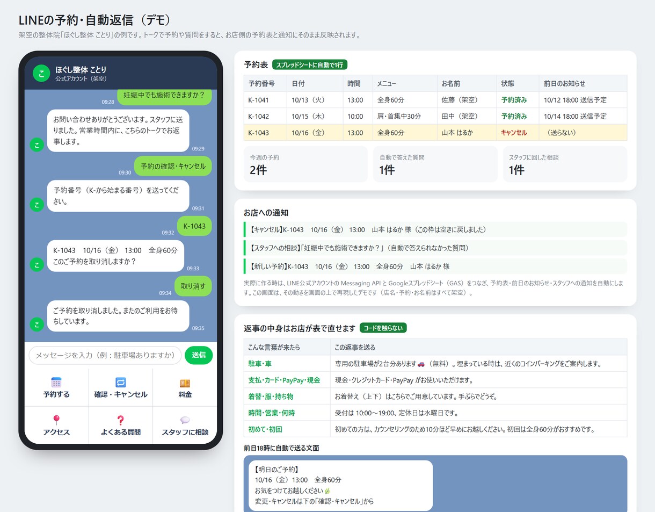Click the red question mark icon above よくある質問

[121, 420]
